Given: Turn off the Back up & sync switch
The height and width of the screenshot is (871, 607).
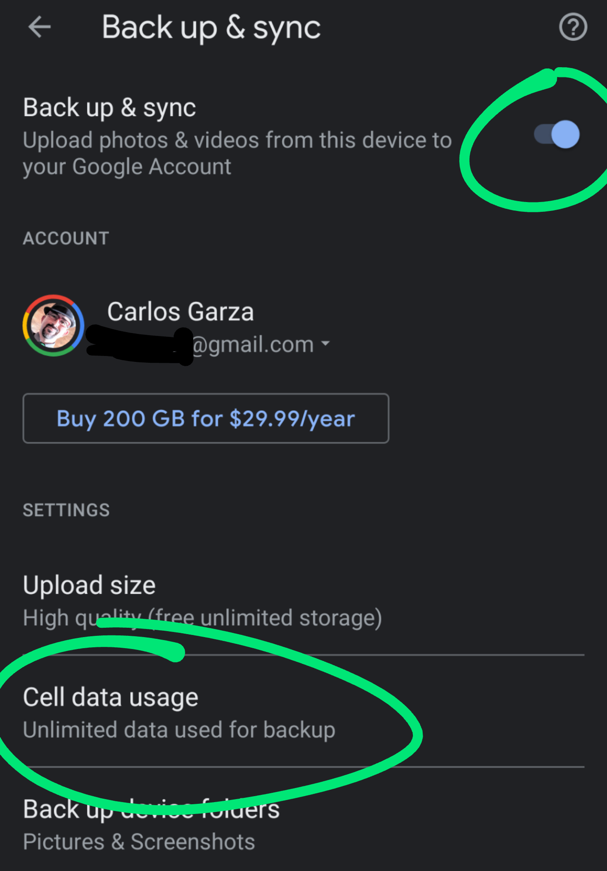Looking at the screenshot, I should pos(556,134).
